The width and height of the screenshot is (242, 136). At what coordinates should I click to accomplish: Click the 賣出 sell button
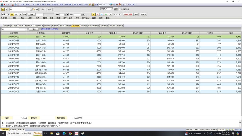click(50, 9)
